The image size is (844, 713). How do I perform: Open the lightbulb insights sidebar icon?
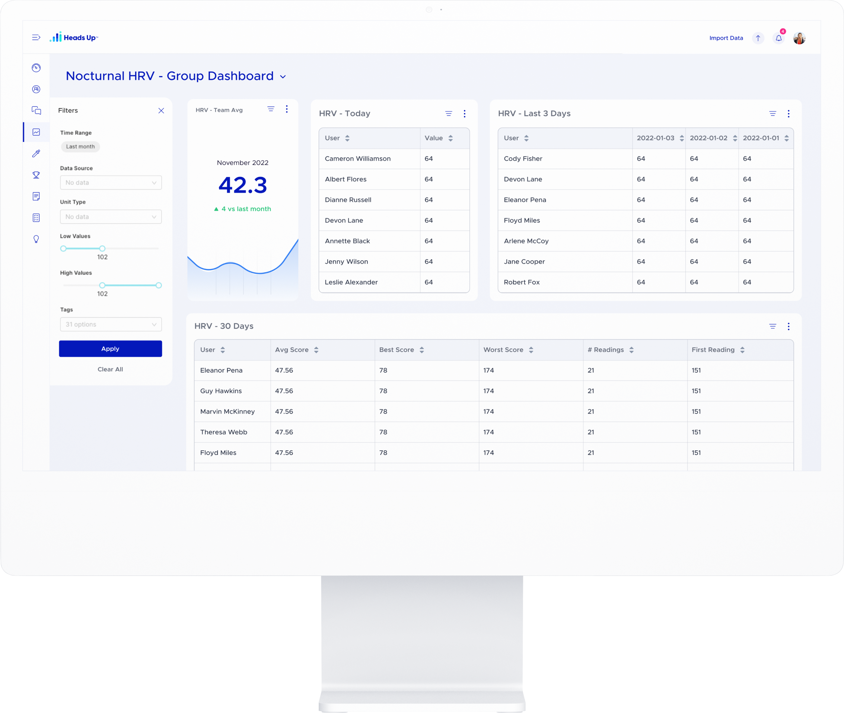pyautogui.click(x=36, y=239)
